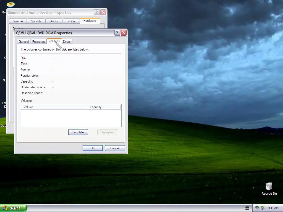Sort by the Capacity column header
The image size is (283, 212).
104,107
